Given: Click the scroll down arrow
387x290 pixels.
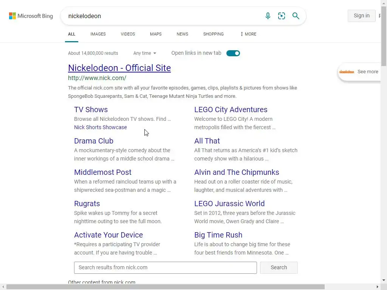Looking at the screenshot, I should pos(384,281).
